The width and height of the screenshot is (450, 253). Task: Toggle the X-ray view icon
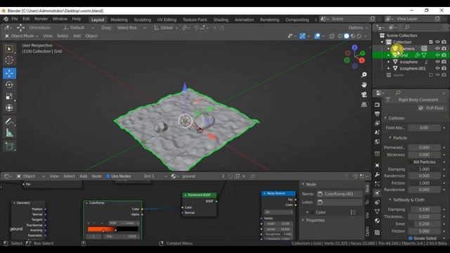tap(332, 36)
